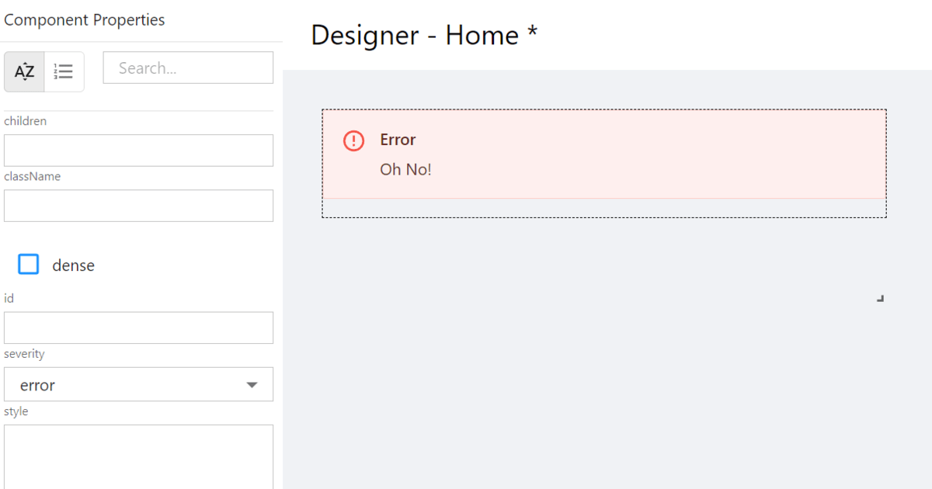Click the dense checkbox label
The image size is (932, 489).
pos(73,265)
